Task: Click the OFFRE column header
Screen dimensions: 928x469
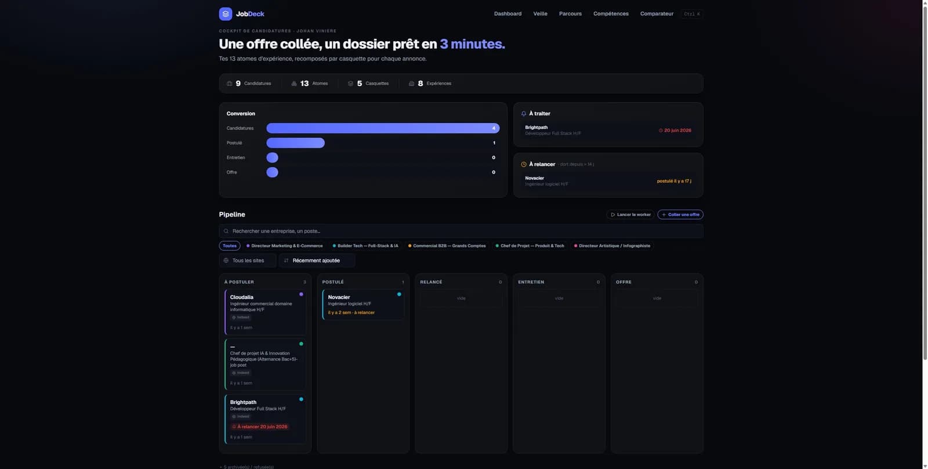Action: [623, 282]
